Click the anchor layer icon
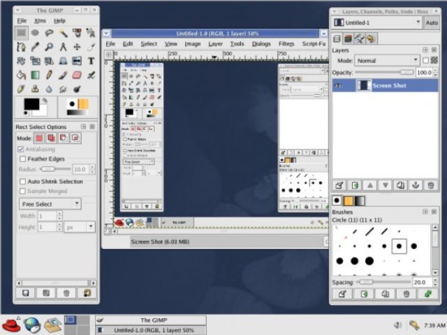 pos(416,186)
